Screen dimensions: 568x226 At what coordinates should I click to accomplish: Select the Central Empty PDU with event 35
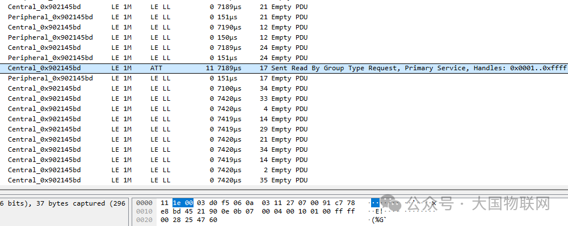284,180
